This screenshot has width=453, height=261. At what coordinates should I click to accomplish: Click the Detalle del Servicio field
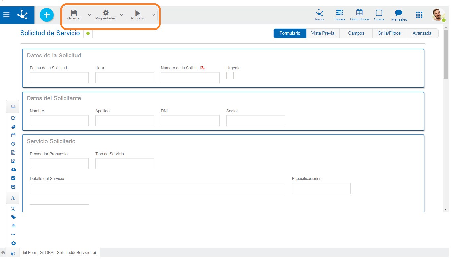point(157,188)
